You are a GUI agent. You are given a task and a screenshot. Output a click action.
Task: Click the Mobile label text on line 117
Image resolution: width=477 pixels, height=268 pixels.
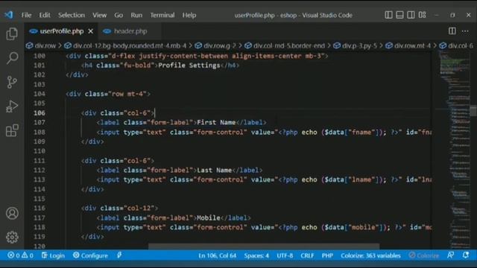click(209, 217)
